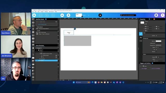Screen dimensions: 166x93
Task: Click the red icon in the Properties header
Action: [x=154, y=19]
